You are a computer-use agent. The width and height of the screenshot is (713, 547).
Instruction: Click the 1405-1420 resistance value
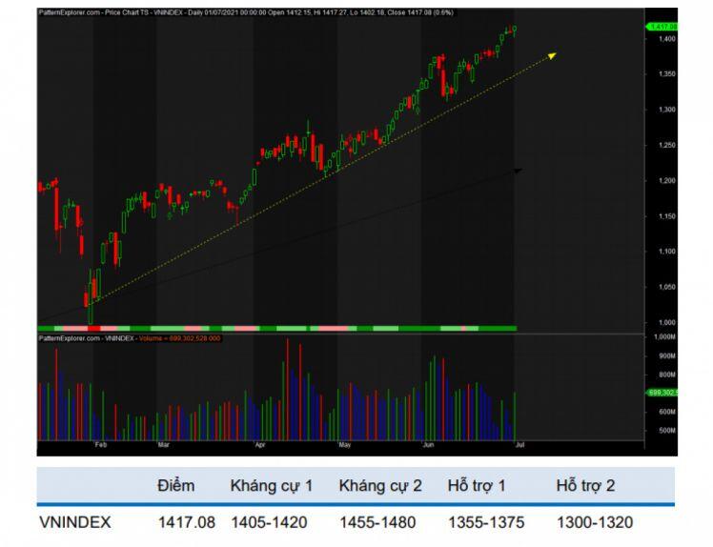[x=269, y=522]
